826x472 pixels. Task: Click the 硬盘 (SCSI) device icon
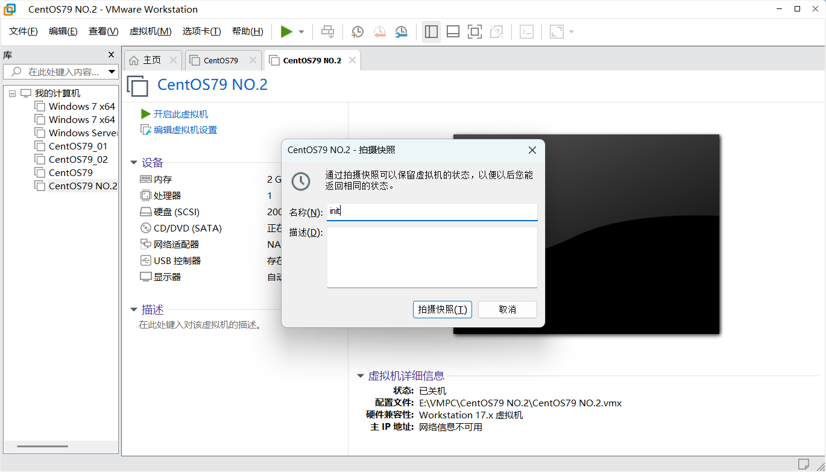coord(145,212)
